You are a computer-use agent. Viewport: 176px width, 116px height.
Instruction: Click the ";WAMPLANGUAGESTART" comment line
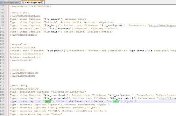click(24, 73)
